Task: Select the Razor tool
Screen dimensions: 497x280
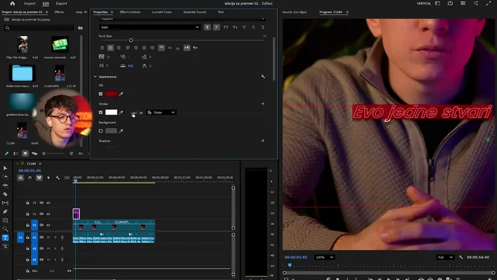Action: (x=5, y=194)
